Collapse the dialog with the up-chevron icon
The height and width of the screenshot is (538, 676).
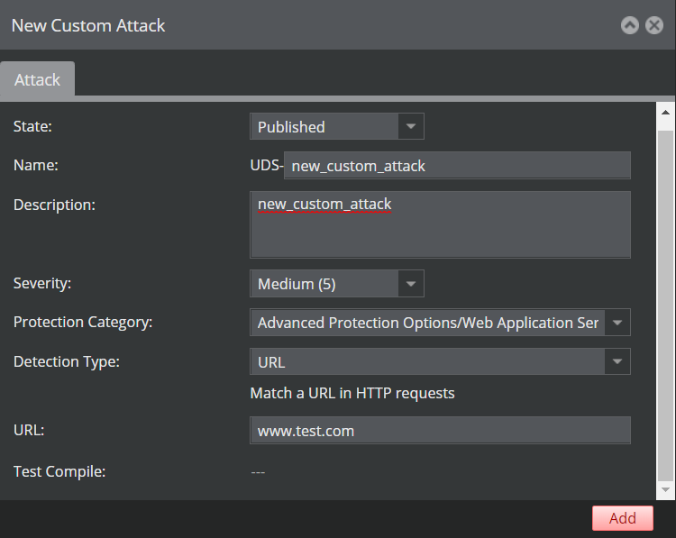629,25
